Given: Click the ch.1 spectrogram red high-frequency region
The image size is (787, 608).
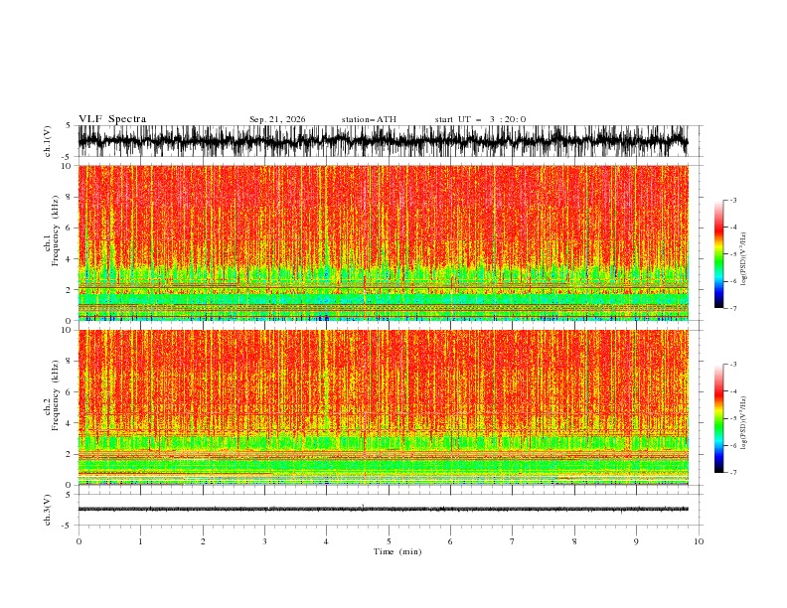Looking at the screenshot, I should (x=383, y=211).
